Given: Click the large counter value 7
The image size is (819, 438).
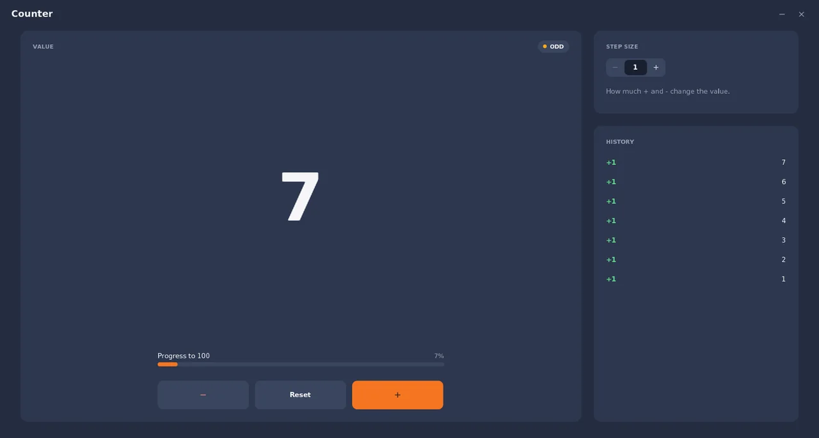Looking at the screenshot, I should coord(301,197).
